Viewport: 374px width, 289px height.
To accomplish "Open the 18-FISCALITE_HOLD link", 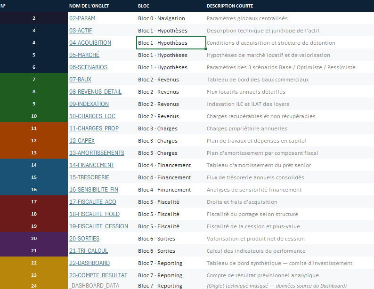I will (x=94, y=214).
